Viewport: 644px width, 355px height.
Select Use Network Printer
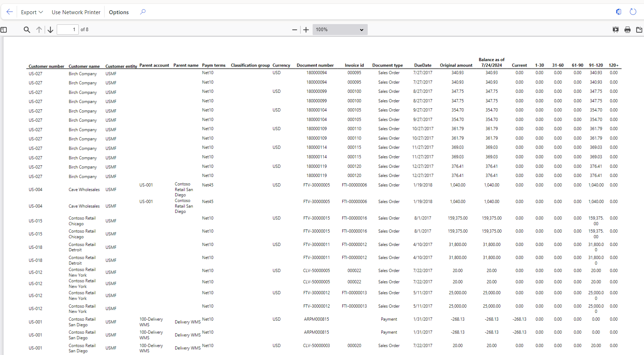click(76, 12)
